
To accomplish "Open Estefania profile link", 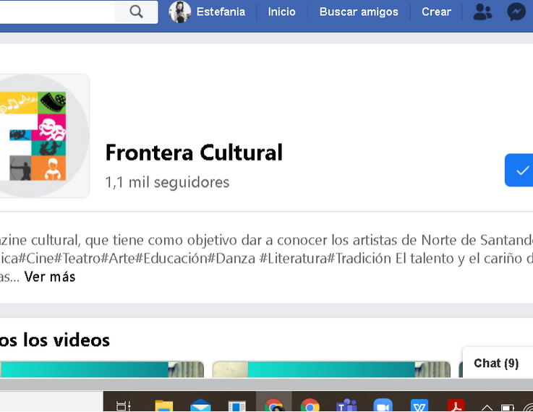I will tap(221, 12).
